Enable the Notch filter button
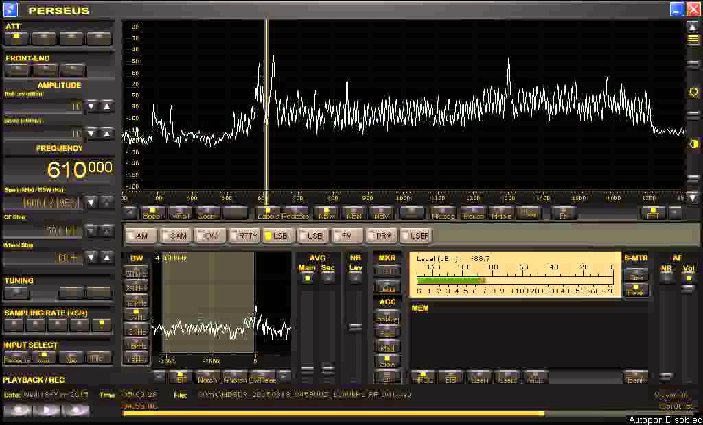This screenshot has width=703, height=425. tap(207, 377)
